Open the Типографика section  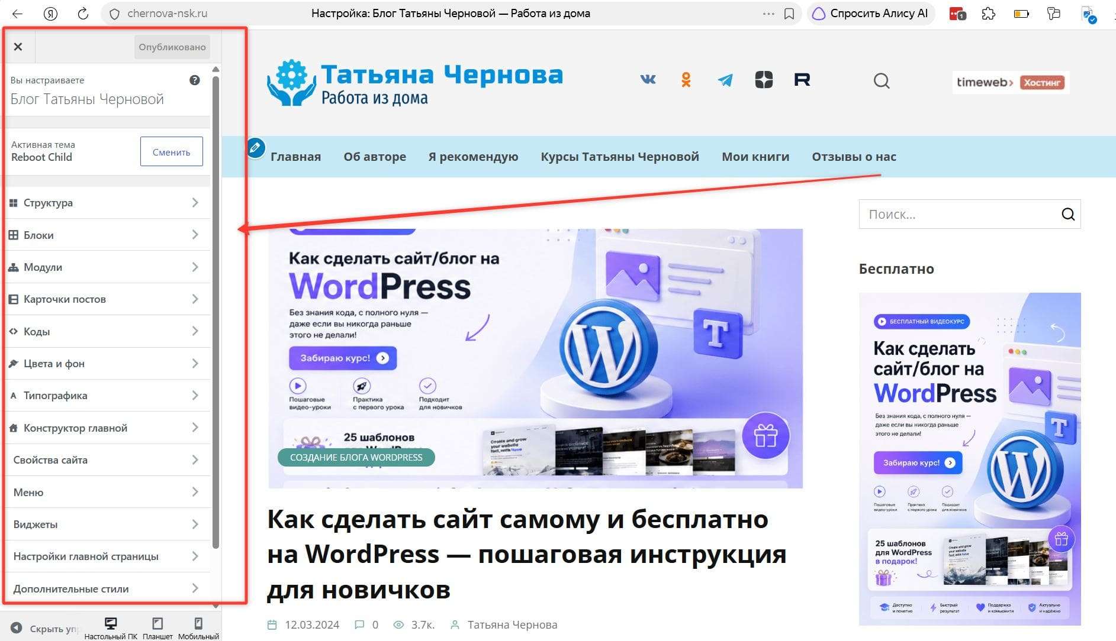[x=108, y=396]
